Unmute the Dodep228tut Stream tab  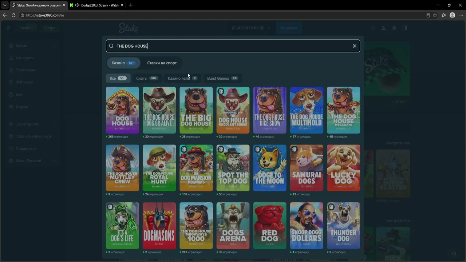click(77, 5)
